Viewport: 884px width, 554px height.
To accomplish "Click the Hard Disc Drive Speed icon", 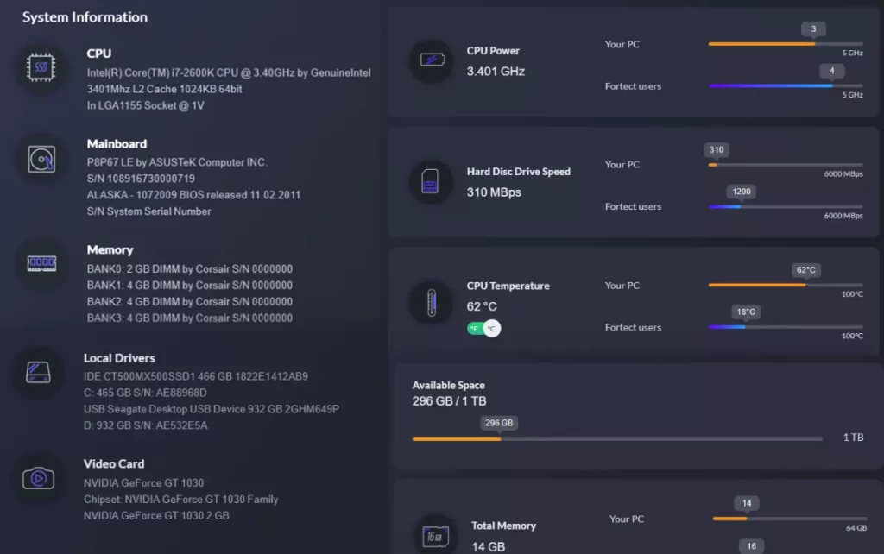I will 430,181.
